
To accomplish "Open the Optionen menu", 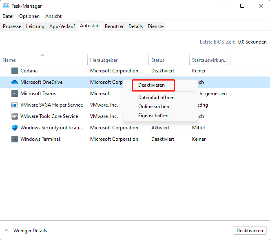I will click(29, 16).
